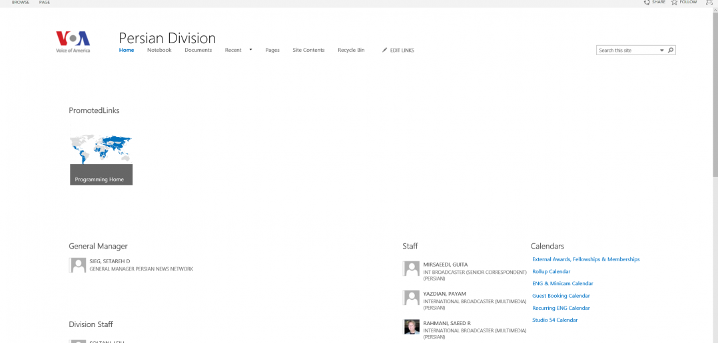Open ENG & Minicam Calendar link

tap(563, 284)
